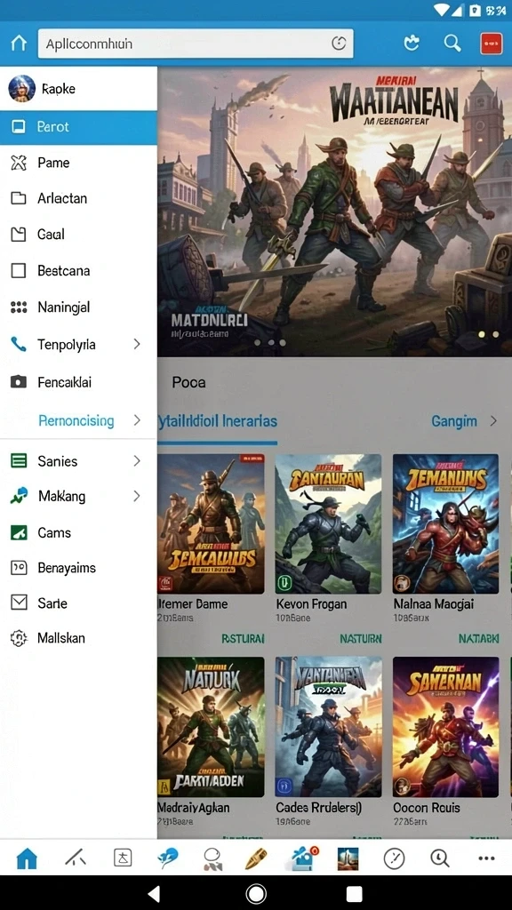
Task: Click the Remoncising link
Action: pos(76,420)
